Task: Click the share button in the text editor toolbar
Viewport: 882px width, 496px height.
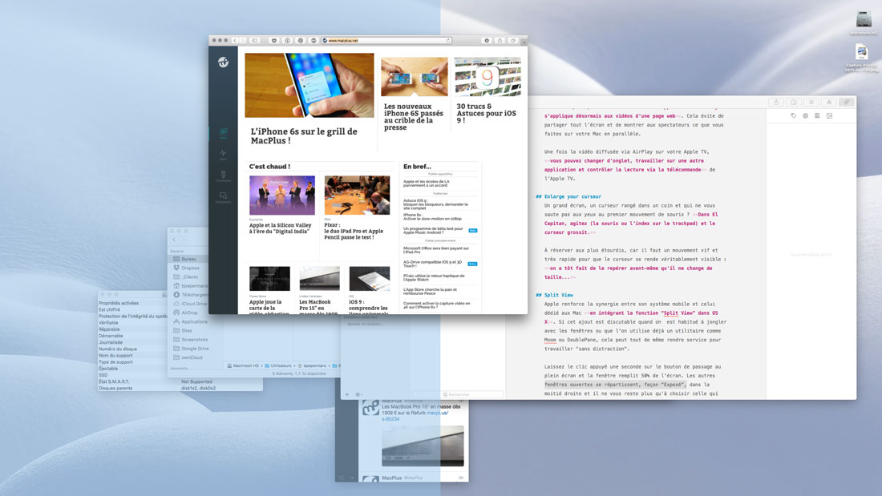Action: click(x=776, y=103)
